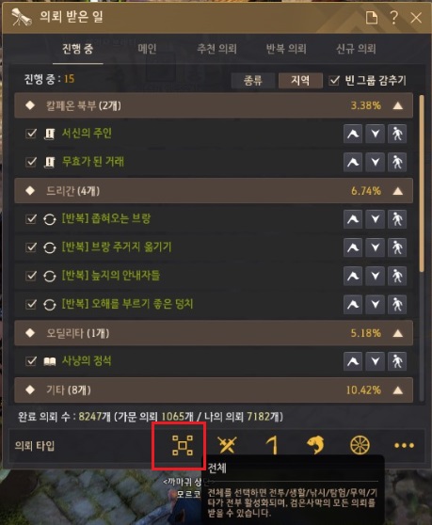The width and height of the screenshot is (432, 525).
Task: Toggle the [반복] 늪지의 안내자들 checkbox
Action: pos(31,276)
